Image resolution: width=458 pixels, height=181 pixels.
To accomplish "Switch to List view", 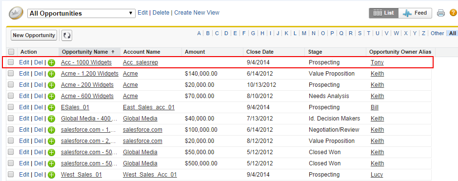I will [x=384, y=13].
